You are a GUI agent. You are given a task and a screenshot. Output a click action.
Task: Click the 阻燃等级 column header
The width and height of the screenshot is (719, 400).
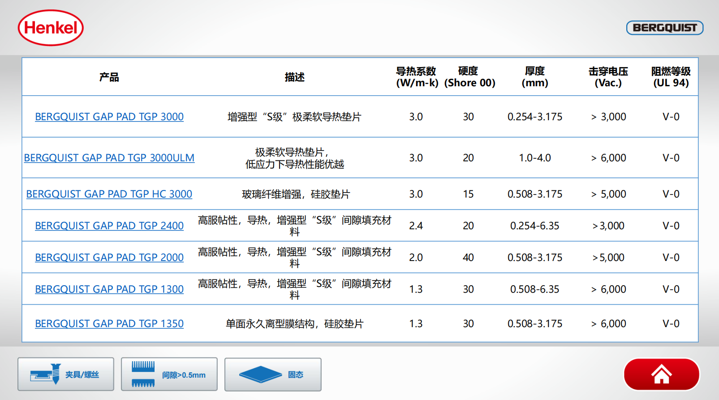click(x=671, y=77)
